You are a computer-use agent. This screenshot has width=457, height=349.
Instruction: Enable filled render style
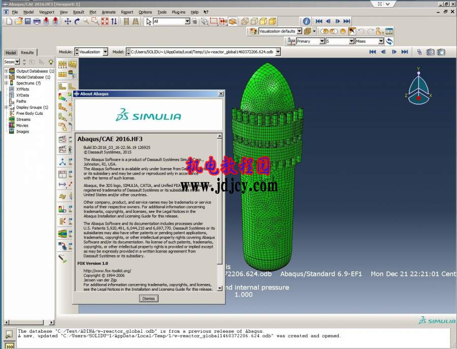(263, 21)
